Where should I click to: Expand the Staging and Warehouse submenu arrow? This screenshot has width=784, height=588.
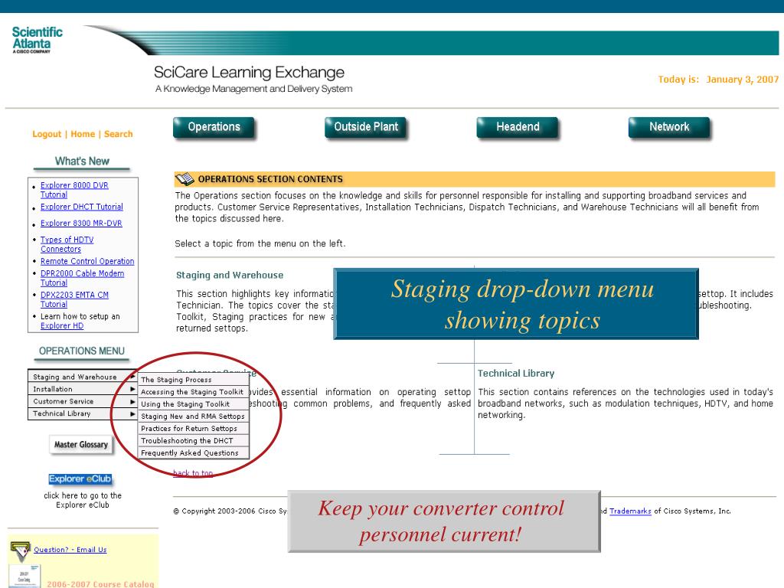(132, 377)
